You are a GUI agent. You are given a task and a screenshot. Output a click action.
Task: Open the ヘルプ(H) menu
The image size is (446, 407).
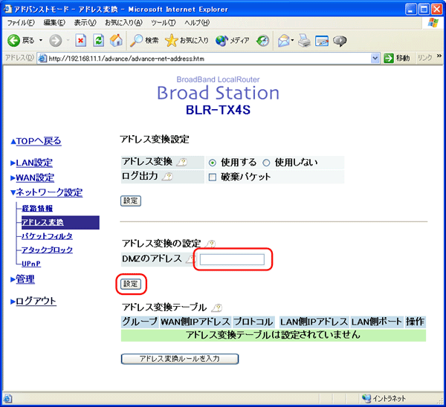197,23
